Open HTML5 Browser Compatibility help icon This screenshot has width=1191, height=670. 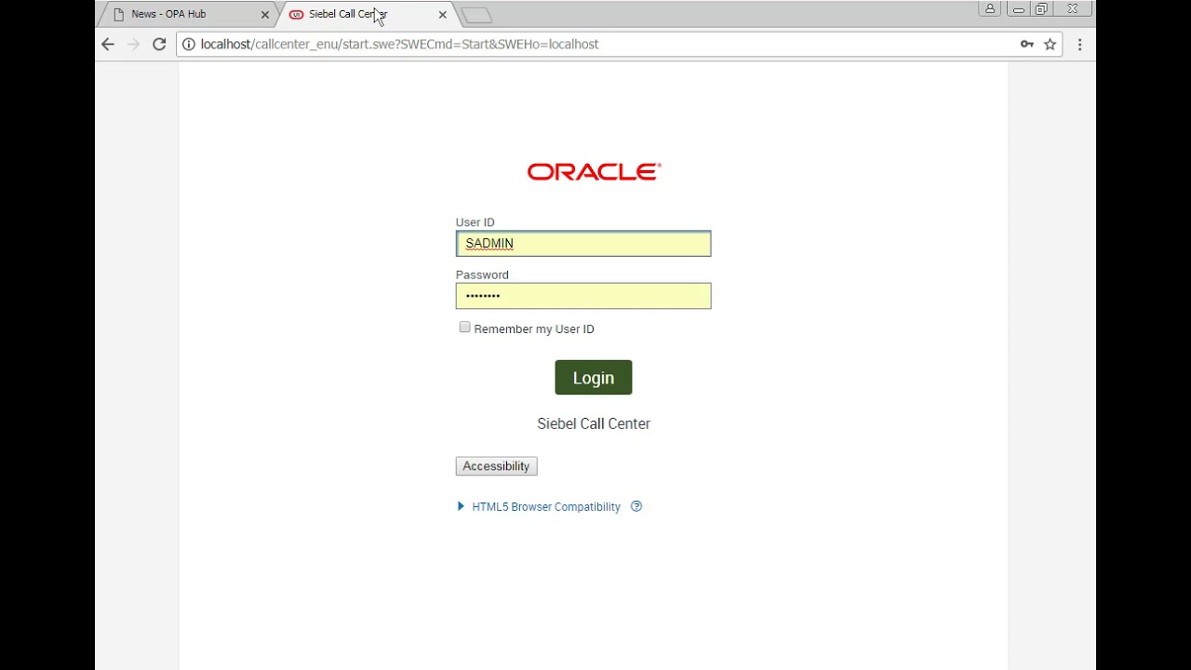click(x=636, y=506)
